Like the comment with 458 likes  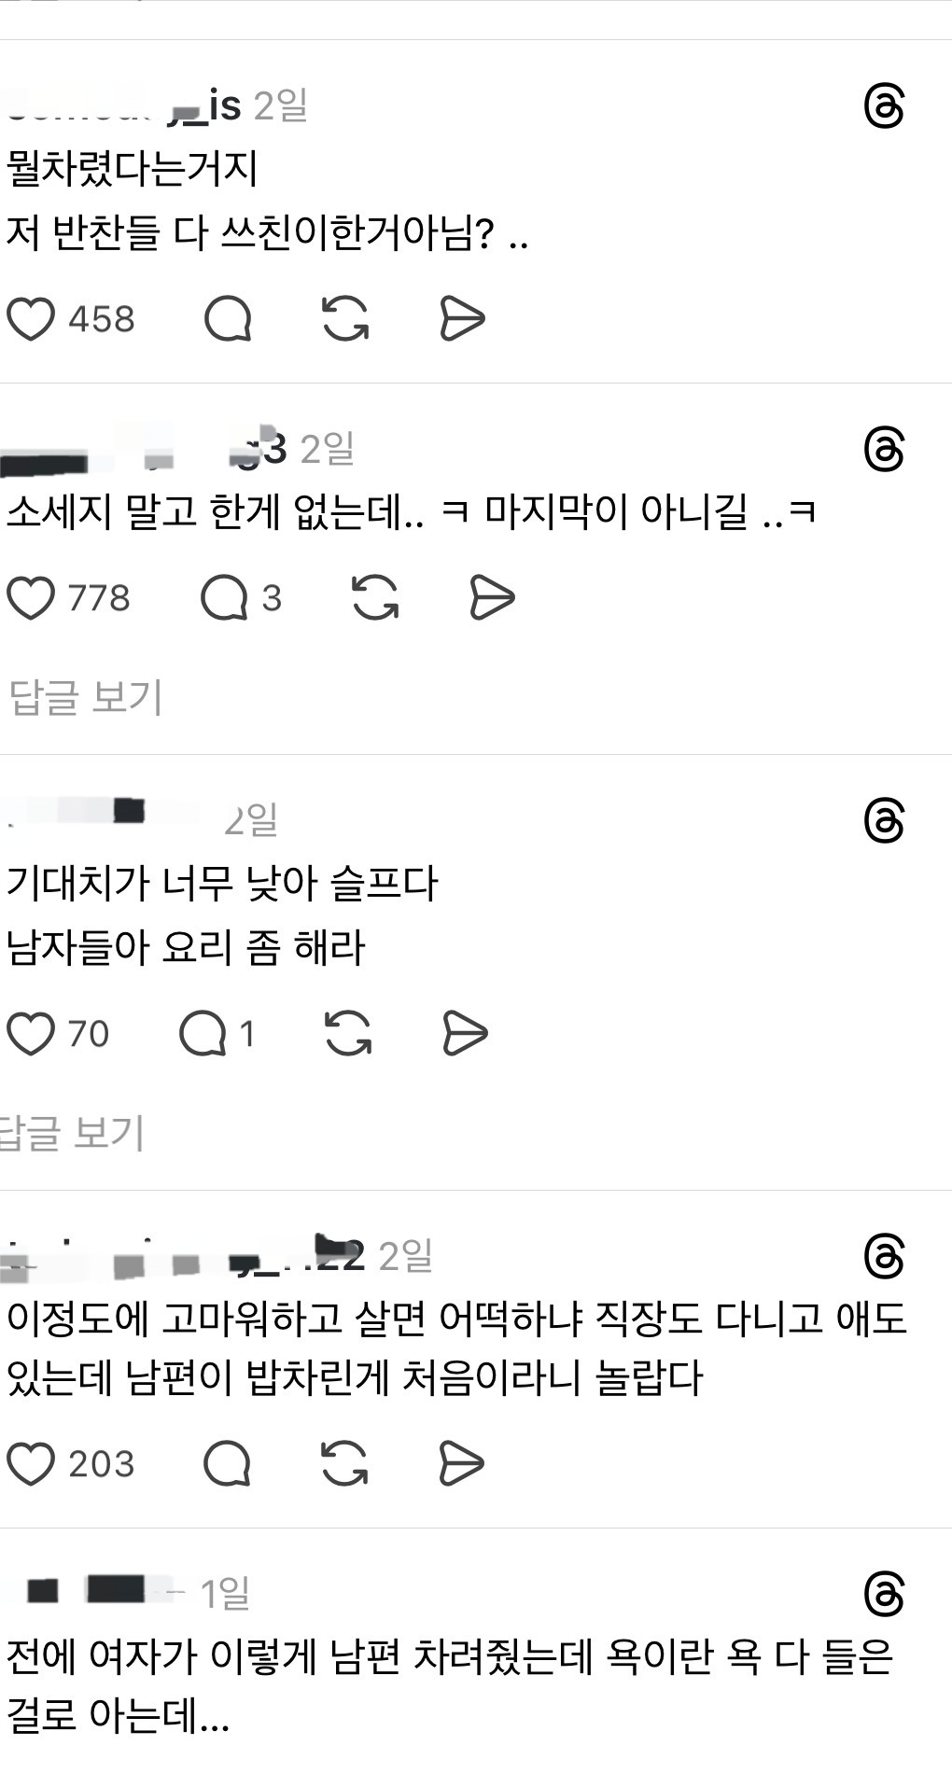click(x=32, y=319)
